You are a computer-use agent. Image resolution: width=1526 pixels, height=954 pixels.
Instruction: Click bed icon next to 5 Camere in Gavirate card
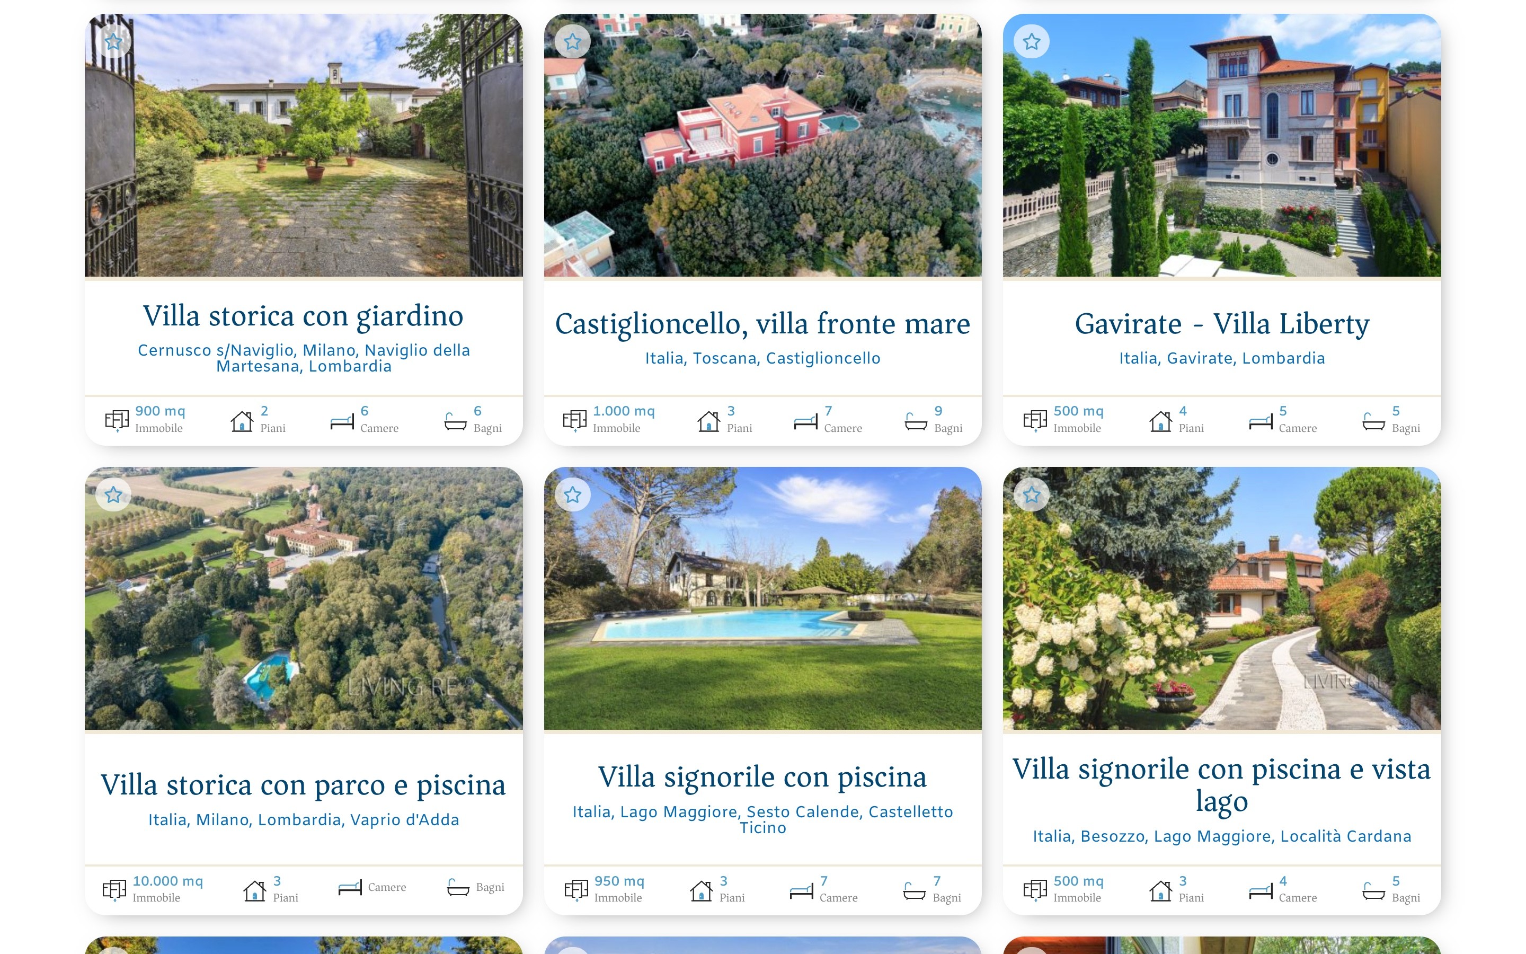pyautogui.click(x=1261, y=421)
